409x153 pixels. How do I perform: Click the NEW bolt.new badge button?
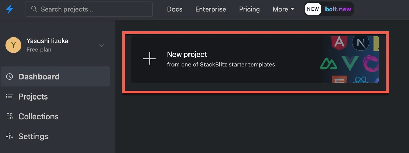(329, 9)
